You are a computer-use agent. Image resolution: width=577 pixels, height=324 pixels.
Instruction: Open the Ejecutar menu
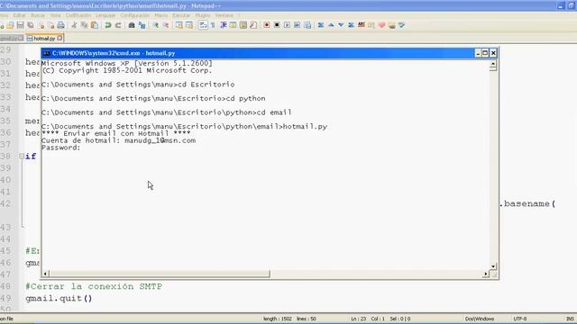tap(181, 15)
